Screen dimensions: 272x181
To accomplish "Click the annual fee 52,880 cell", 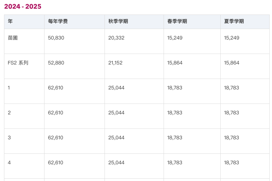I will 56,63.
